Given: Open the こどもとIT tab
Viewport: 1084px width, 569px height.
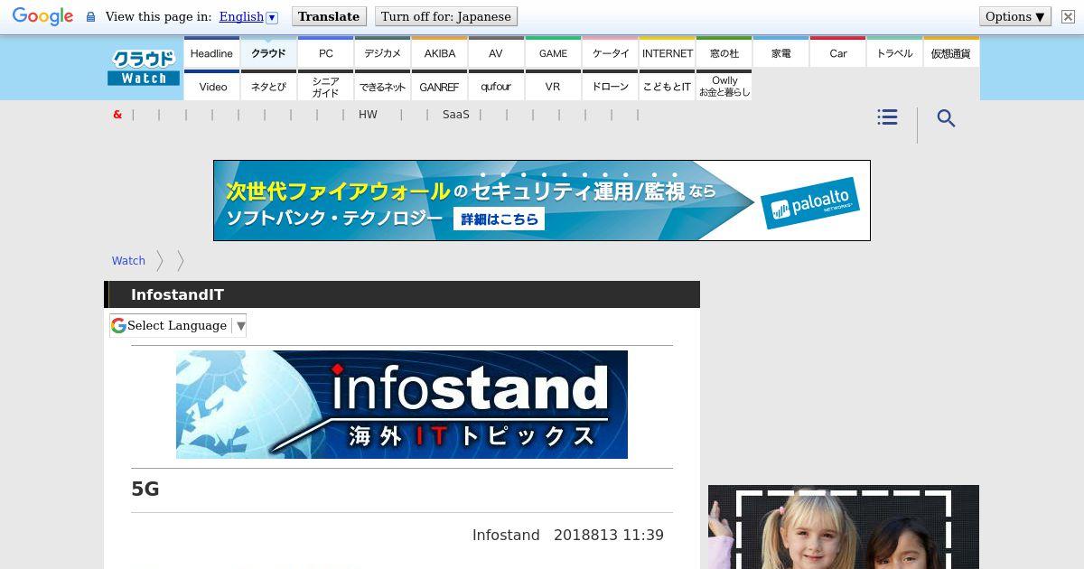Looking at the screenshot, I should [x=667, y=86].
